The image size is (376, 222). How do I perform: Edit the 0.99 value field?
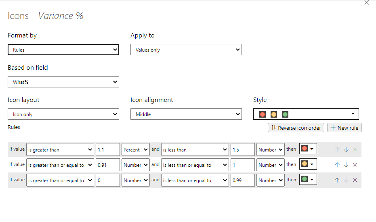(242, 180)
